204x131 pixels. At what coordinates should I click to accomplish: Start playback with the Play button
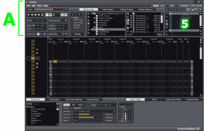[29, 15]
